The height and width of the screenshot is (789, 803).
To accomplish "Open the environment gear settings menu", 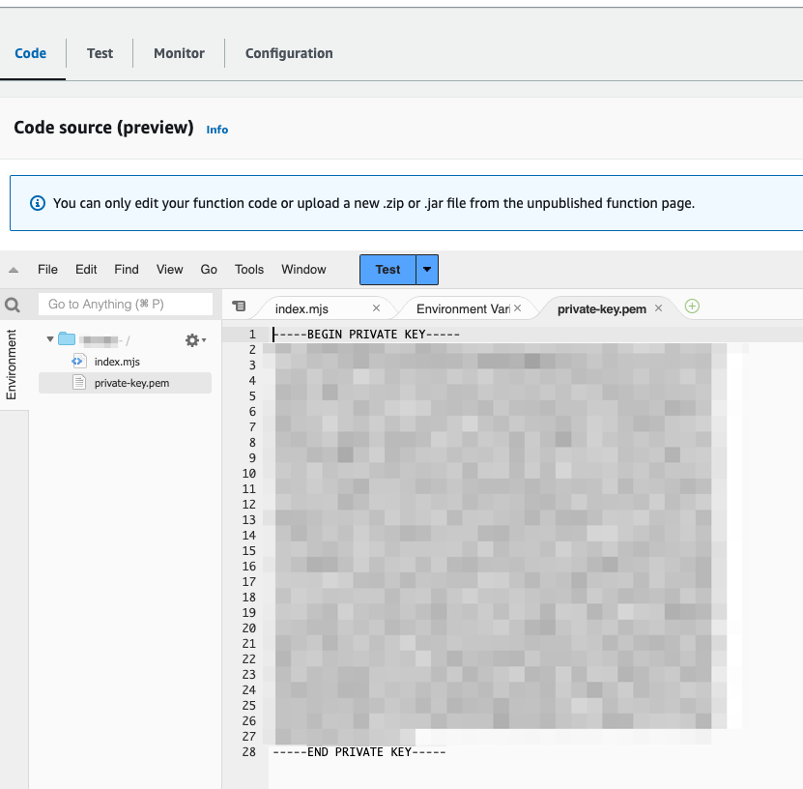I will click(x=195, y=340).
